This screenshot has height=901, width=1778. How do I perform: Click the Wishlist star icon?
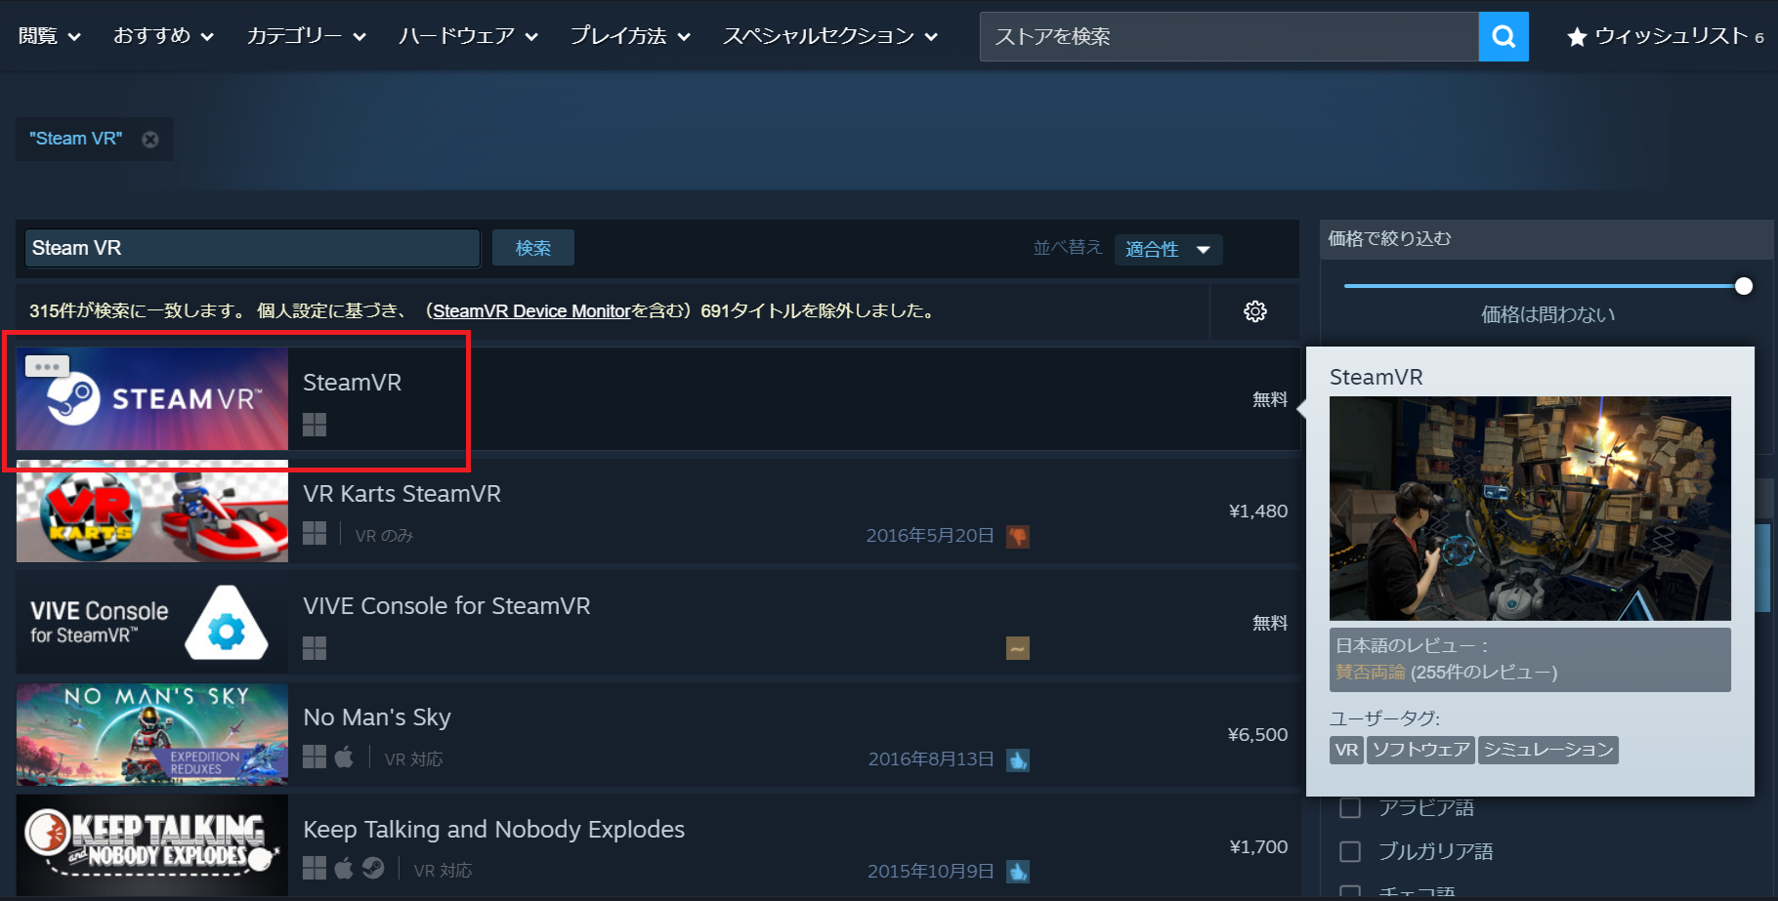1576,37
